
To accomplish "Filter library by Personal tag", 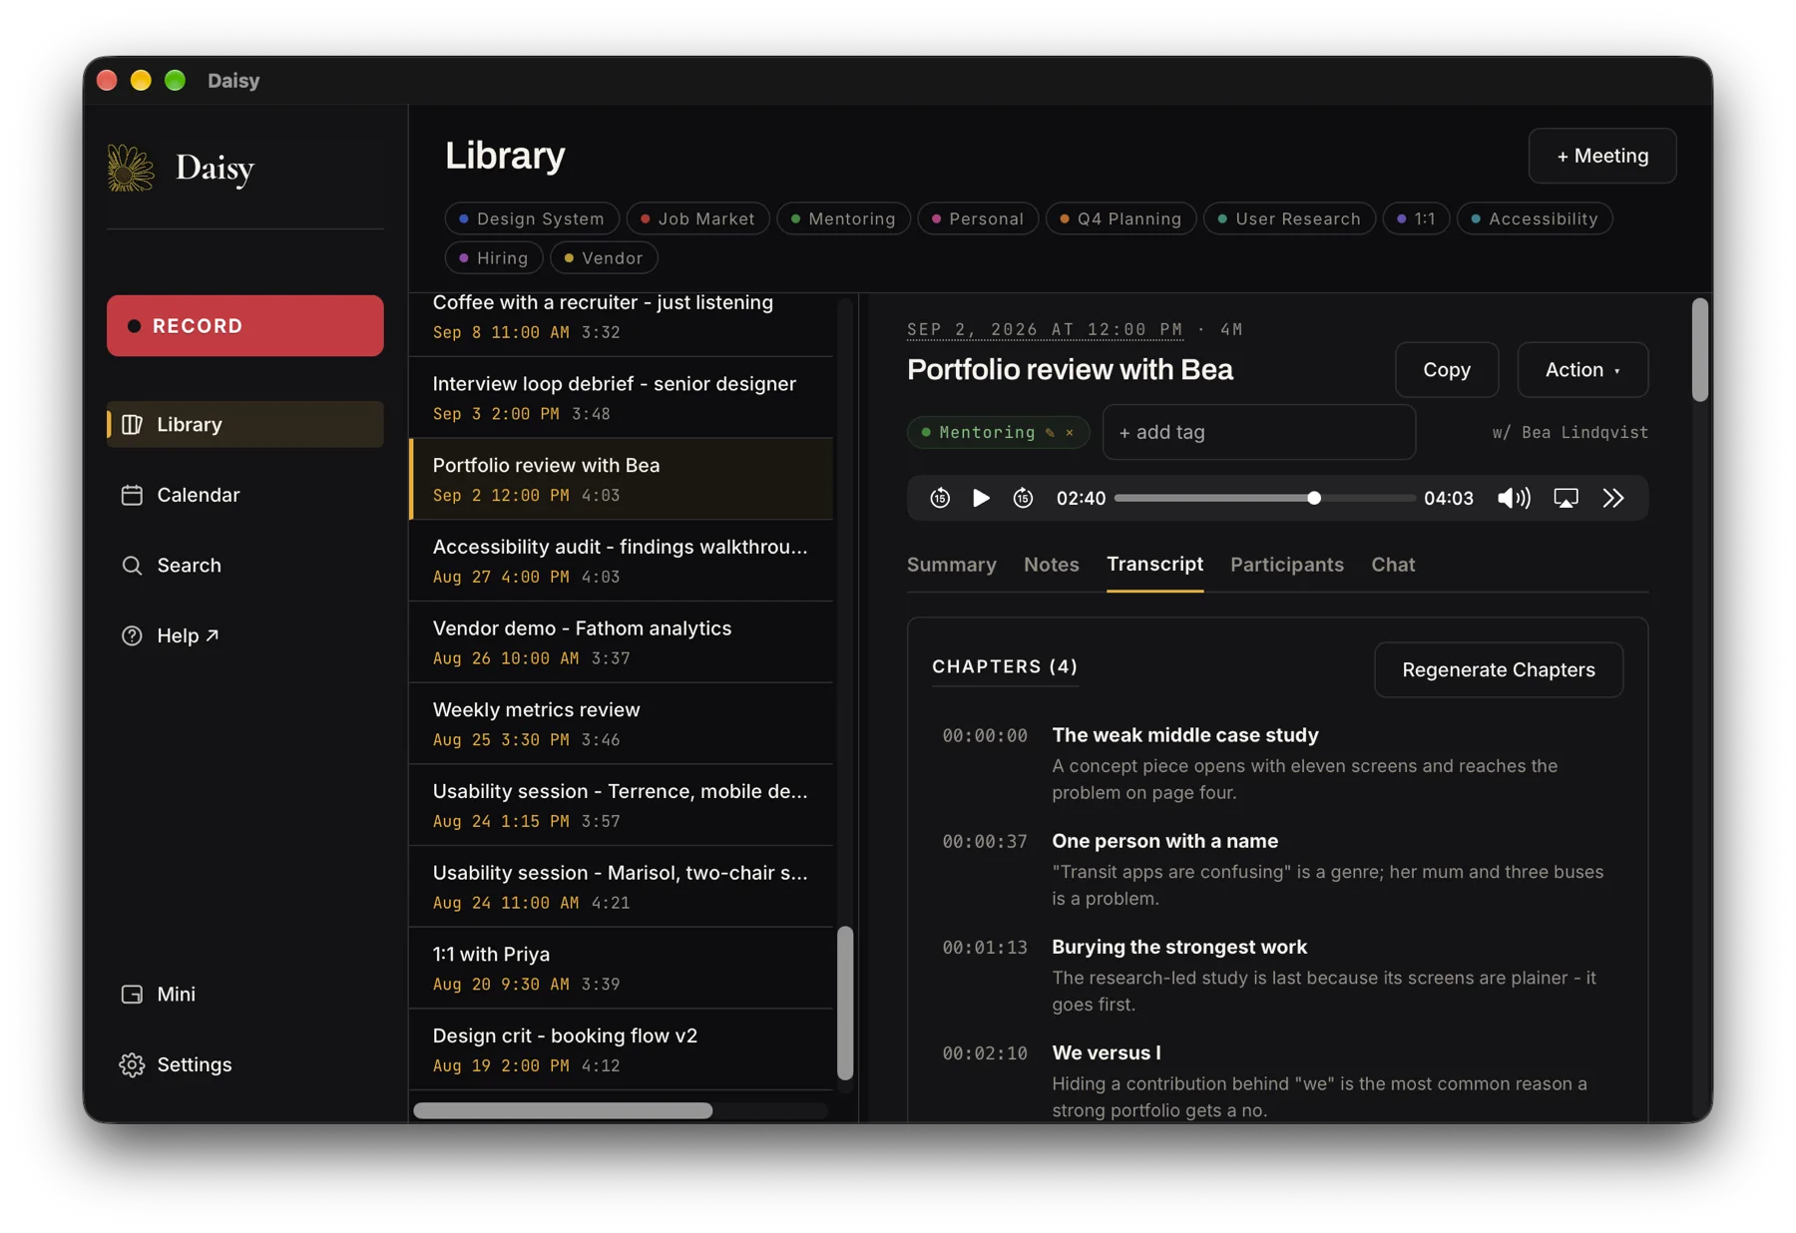I will coord(978,218).
